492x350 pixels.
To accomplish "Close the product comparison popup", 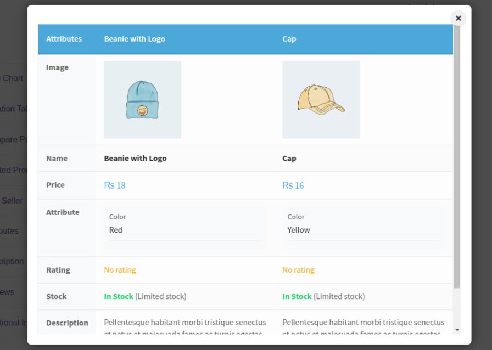I will point(458,18).
